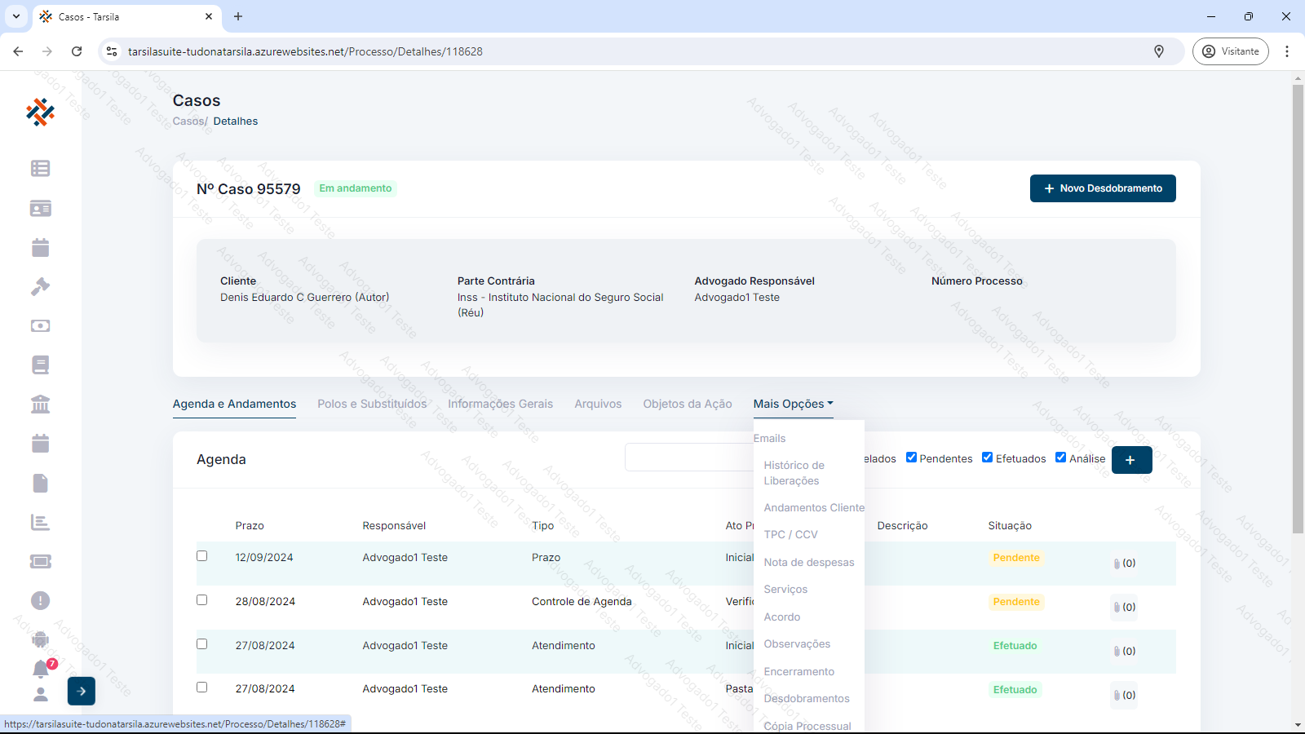Uncheck the Pendentes filter checkbox
Viewport: 1305px width, 734px height.
(x=911, y=458)
